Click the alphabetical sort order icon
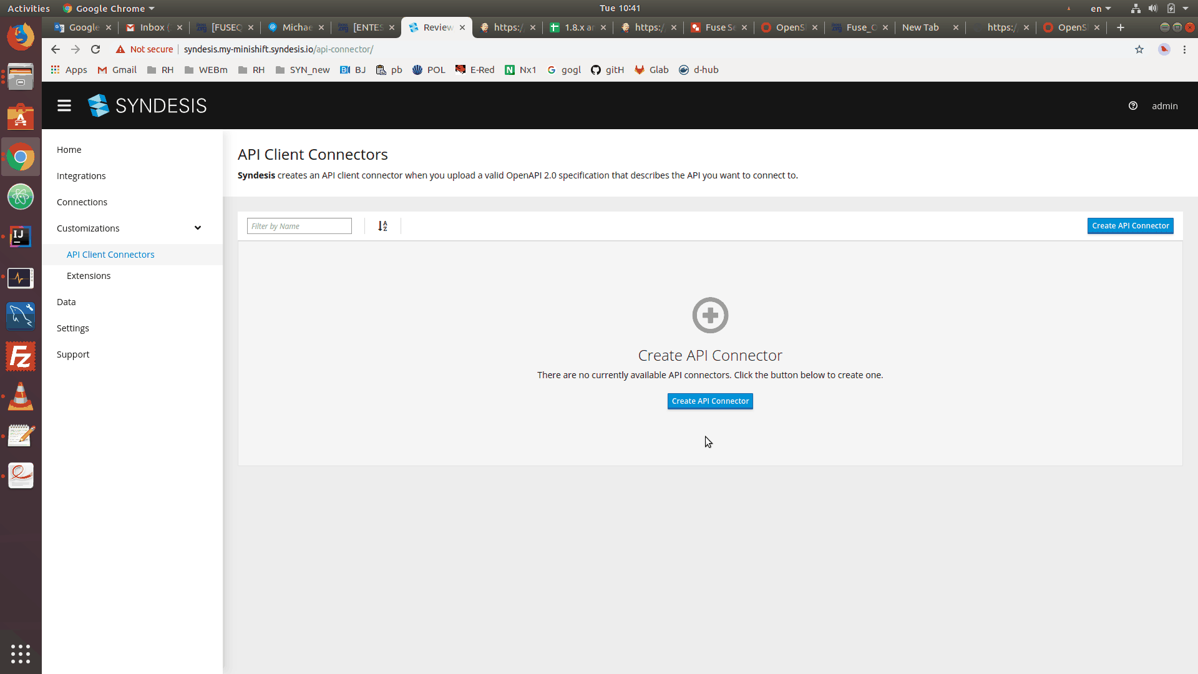 coord(382,226)
